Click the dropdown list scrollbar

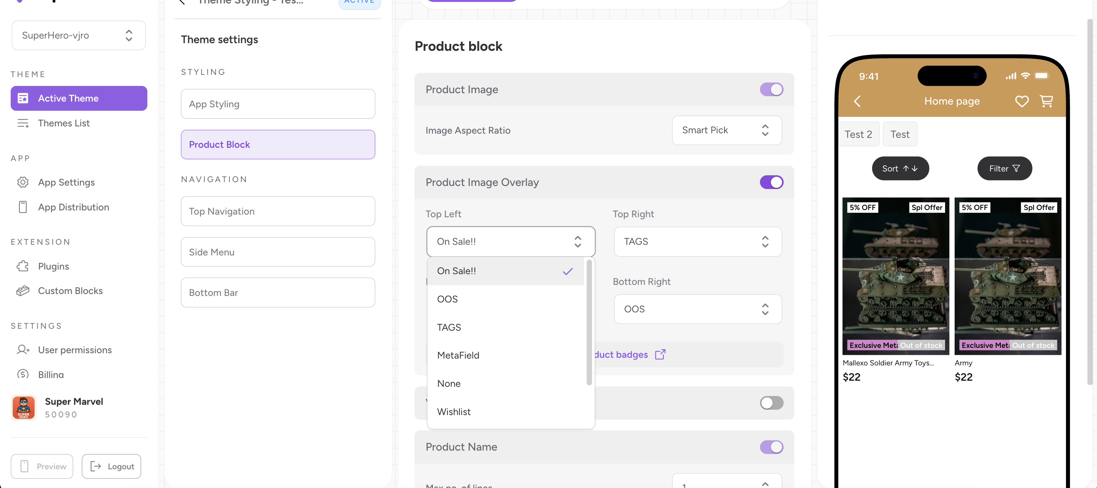click(589, 323)
